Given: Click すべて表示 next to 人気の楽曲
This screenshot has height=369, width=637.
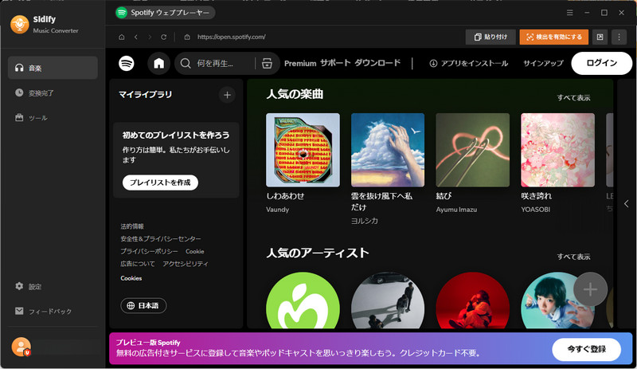Looking at the screenshot, I should coord(573,98).
